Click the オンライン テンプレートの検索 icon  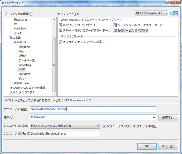point(61,42)
